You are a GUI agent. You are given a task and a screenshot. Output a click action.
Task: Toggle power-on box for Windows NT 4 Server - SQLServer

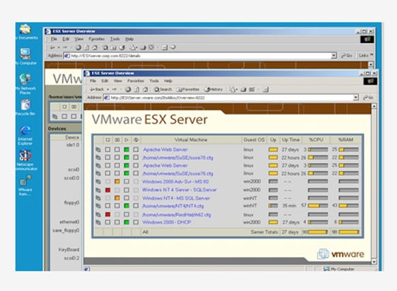pos(127,190)
